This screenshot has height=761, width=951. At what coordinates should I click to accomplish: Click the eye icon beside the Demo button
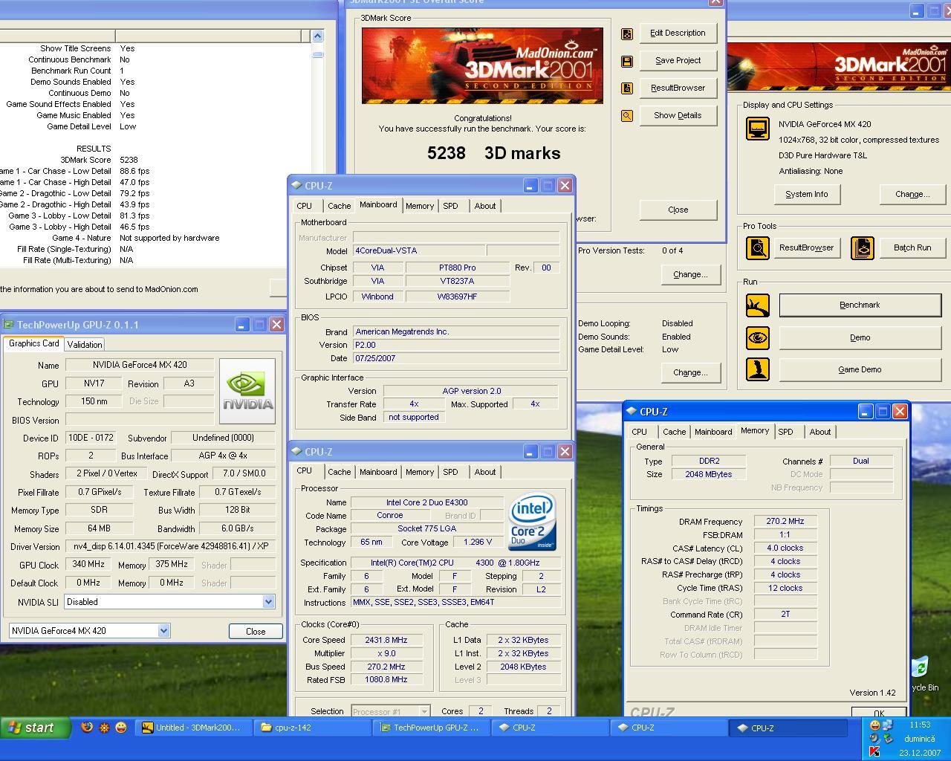[x=757, y=337]
